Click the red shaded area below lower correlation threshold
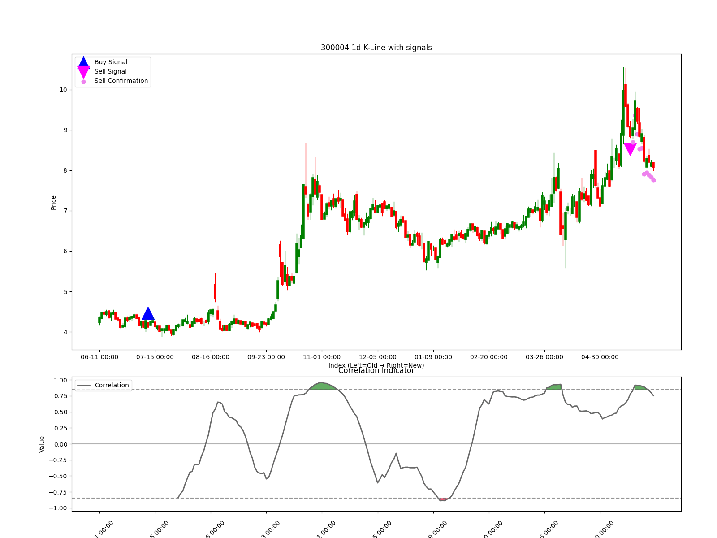The width and height of the screenshot is (717, 538). tap(443, 499)
